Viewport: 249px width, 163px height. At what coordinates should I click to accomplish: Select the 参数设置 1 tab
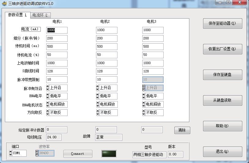(x=17, y=15)
